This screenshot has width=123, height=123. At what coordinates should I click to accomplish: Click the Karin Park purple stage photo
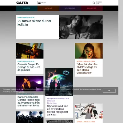[30, 83]
